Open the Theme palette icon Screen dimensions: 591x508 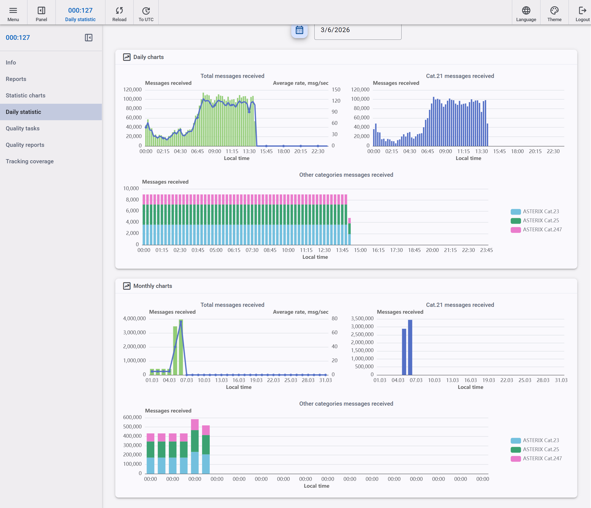[x=554, y=11]
